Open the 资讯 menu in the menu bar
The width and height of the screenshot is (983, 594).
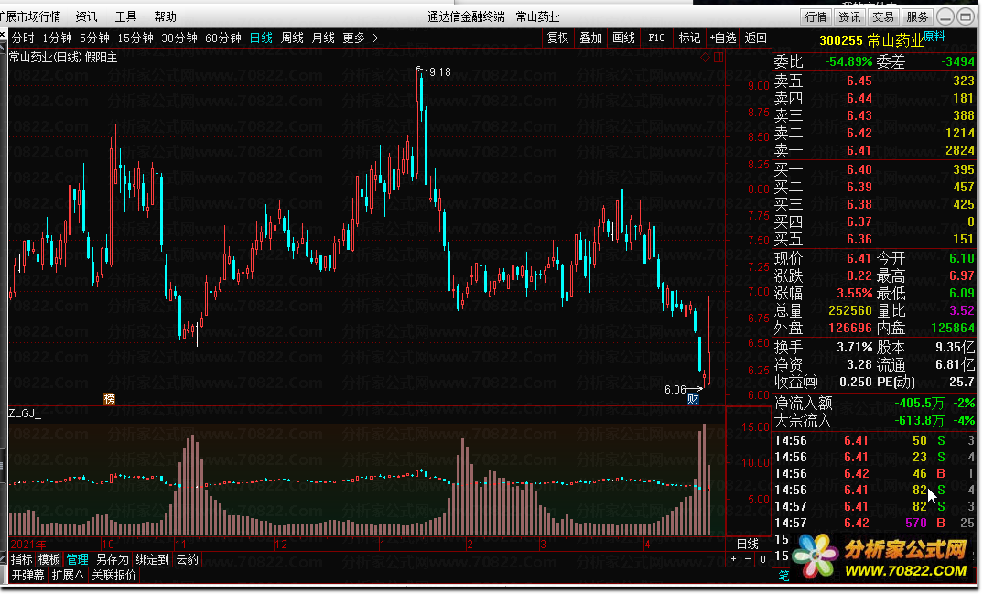87,16
